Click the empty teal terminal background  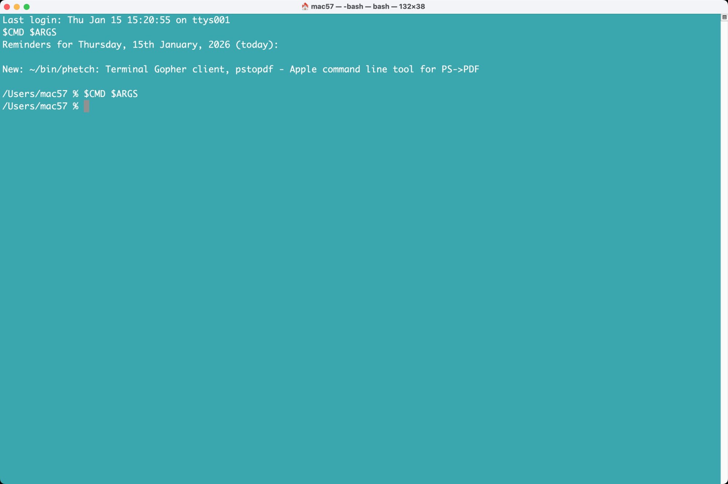tap(364, 273)
